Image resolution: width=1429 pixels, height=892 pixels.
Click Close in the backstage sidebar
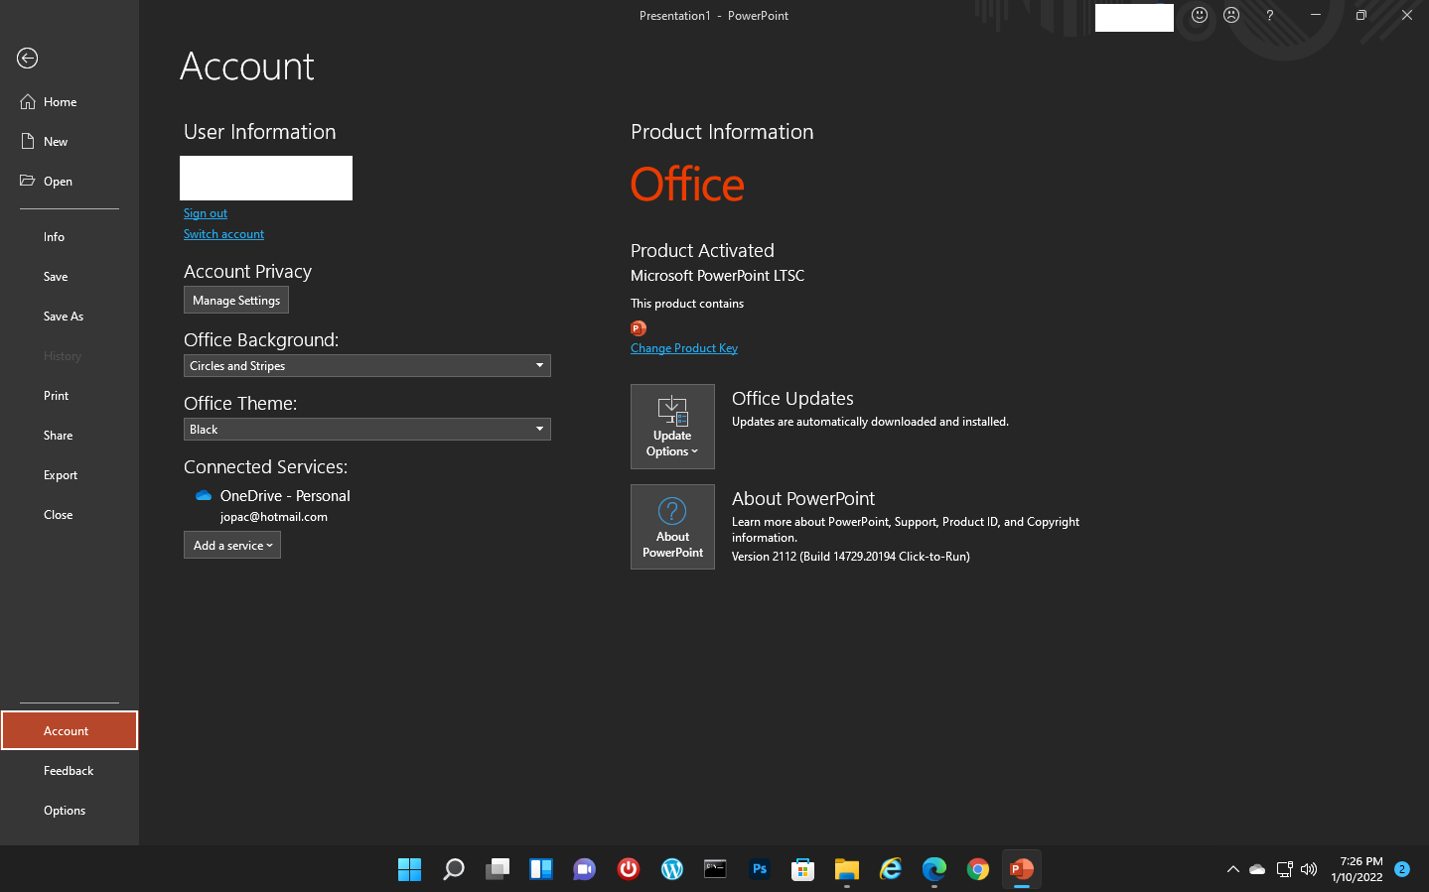click(x=70, y=515)
